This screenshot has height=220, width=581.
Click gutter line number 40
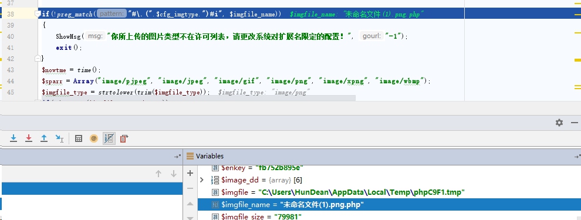point(11,36)
